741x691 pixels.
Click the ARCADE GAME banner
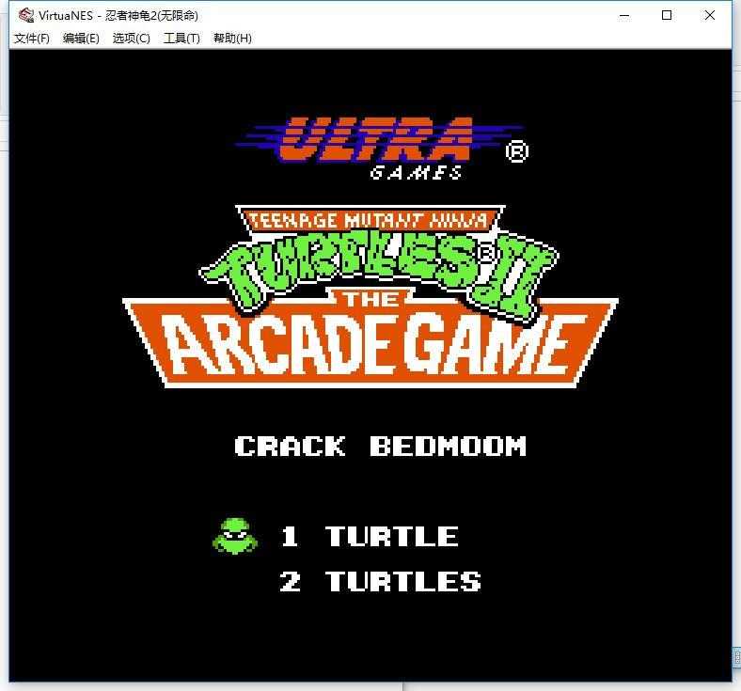point(370,343)
